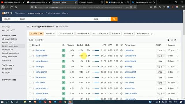This screenshot has height=104, width=185.
Task: Remove the KD: 0-5 filter
Action: tap(41, 34)
